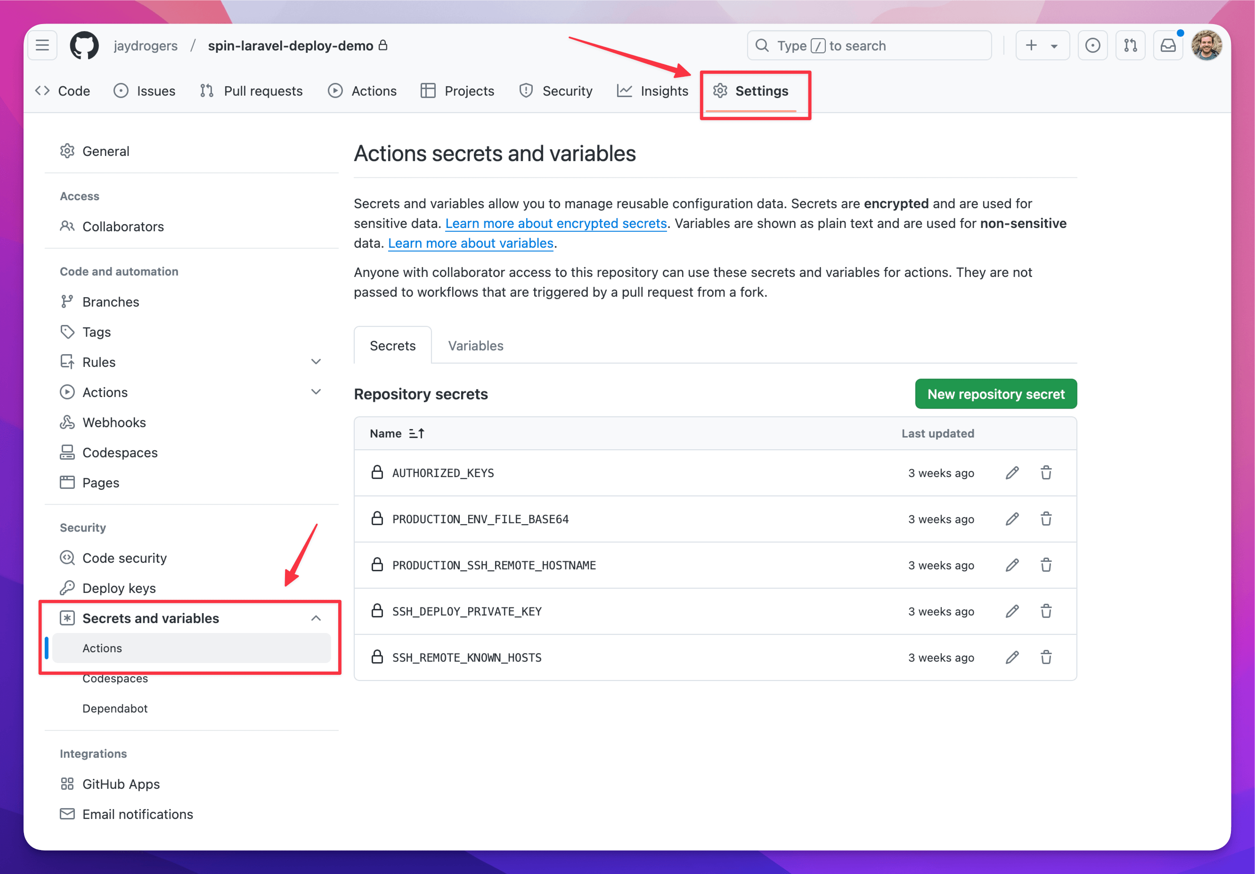The height and width of the screenshot is (874, 1255).
Task: Click the plus create new icon
Action: (1031, 45)
